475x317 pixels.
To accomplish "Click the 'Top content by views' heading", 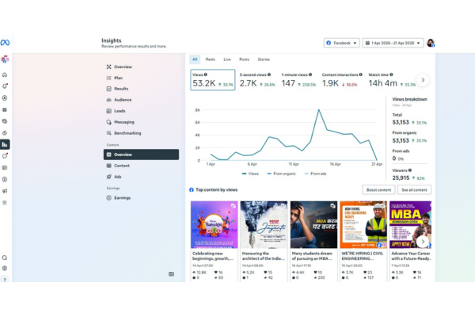I will [216, 190].
